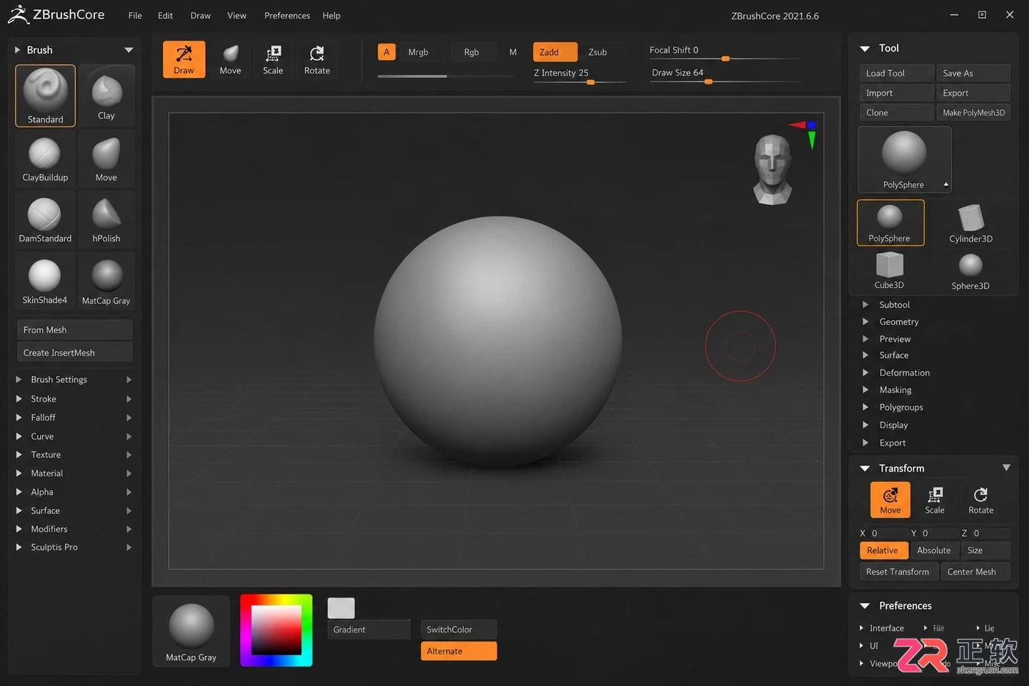1029x686 pixels.
Task: Select the Cube3D tool
Action: tap(890, 270)
